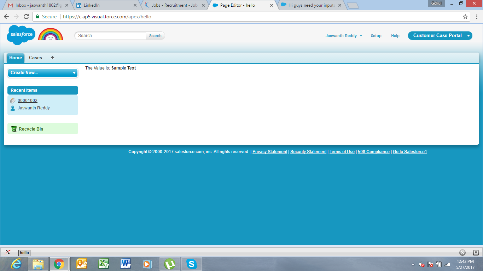Click the Action Center flag tray icon
Viewport: 483px width, 271px height.
[x=430, y=264]
